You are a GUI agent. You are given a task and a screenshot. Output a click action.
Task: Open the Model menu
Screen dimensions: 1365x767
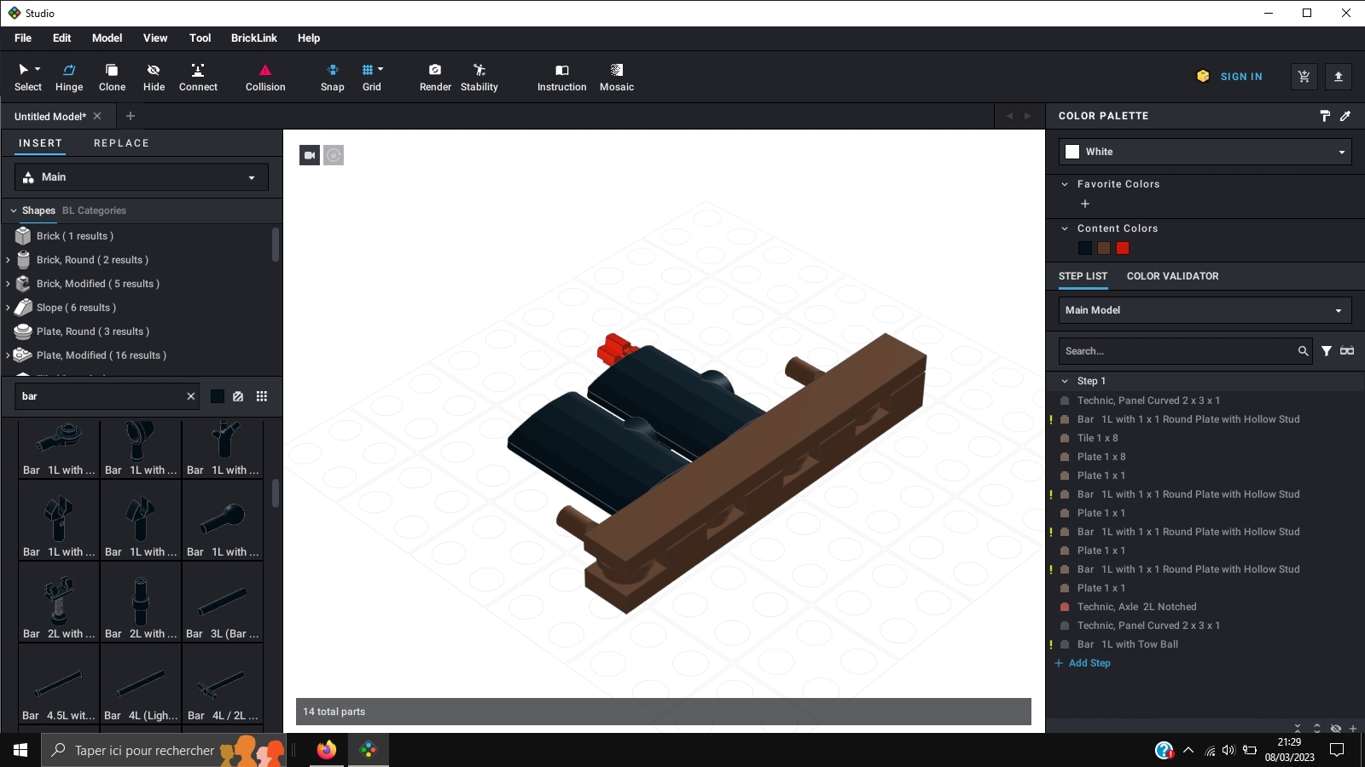pos(107,38)
